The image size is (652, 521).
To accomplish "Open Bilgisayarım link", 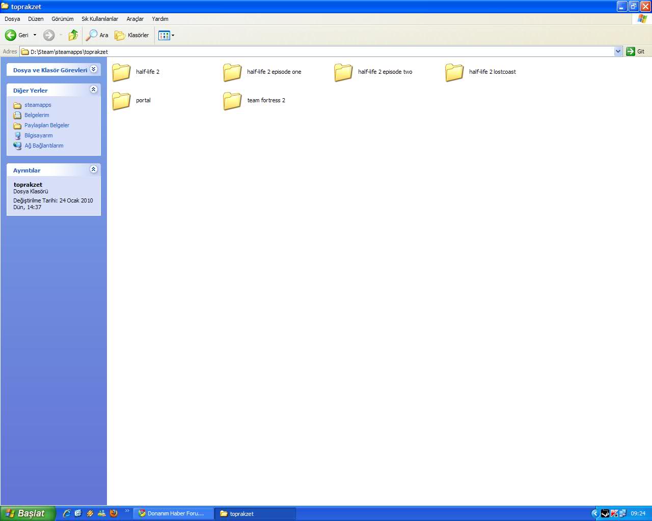I will (x=39, y=135).
